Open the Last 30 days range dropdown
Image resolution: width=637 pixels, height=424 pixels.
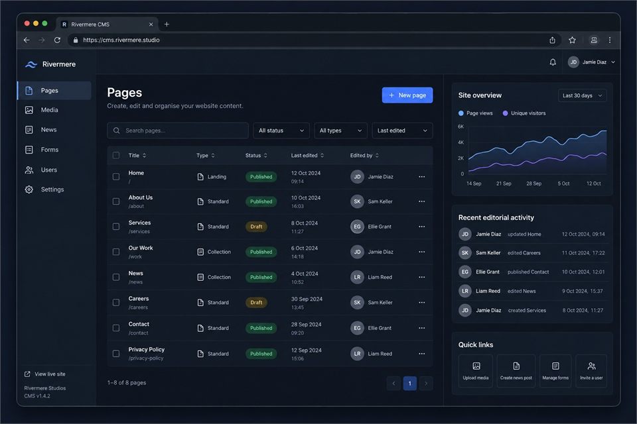582,95
